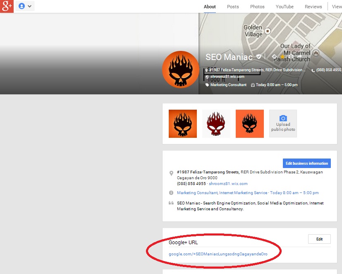Click the pencil edit icon on the cover
The image size is (342, 274).
click(274, 57)
